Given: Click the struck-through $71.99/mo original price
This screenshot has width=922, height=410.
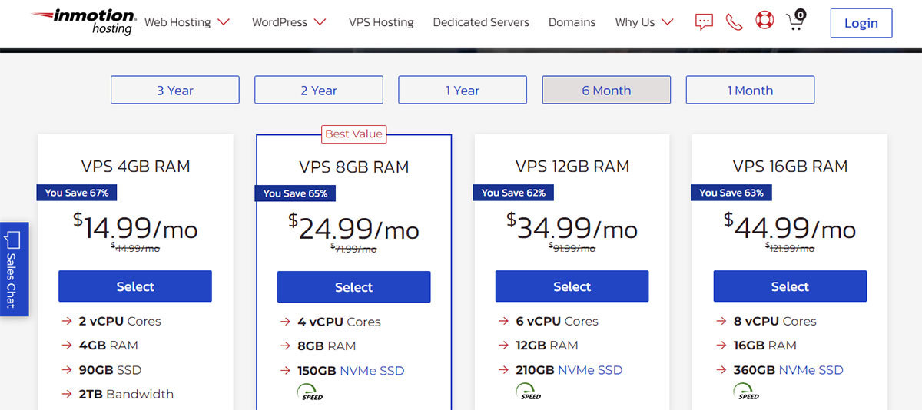Looking at the screenshot, I should pos(353,248).
